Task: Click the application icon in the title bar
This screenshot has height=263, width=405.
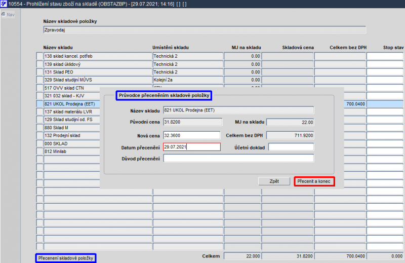Action: pyautogui.click(x=4, y=4)
